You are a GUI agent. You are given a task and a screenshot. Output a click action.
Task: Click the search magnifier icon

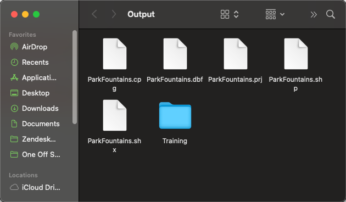(330, 14)
